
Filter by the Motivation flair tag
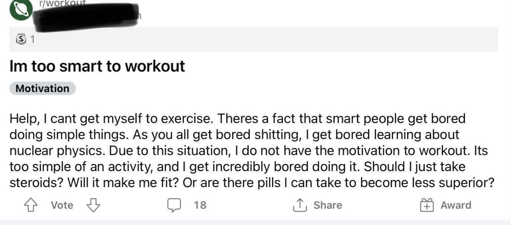[x=42, y=89]
